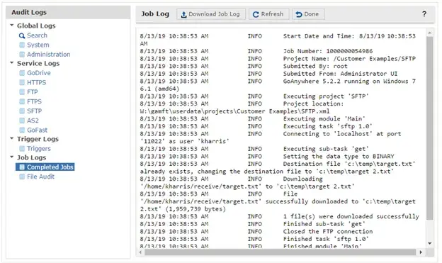Open the HTTPS service log
Viewport: 442px width, 263px height.
(36, 82)
